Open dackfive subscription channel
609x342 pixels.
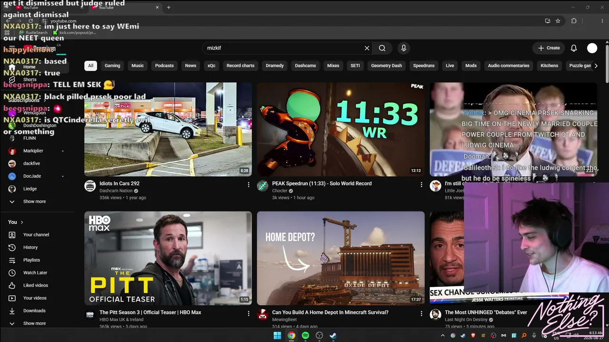coord(37,163)
